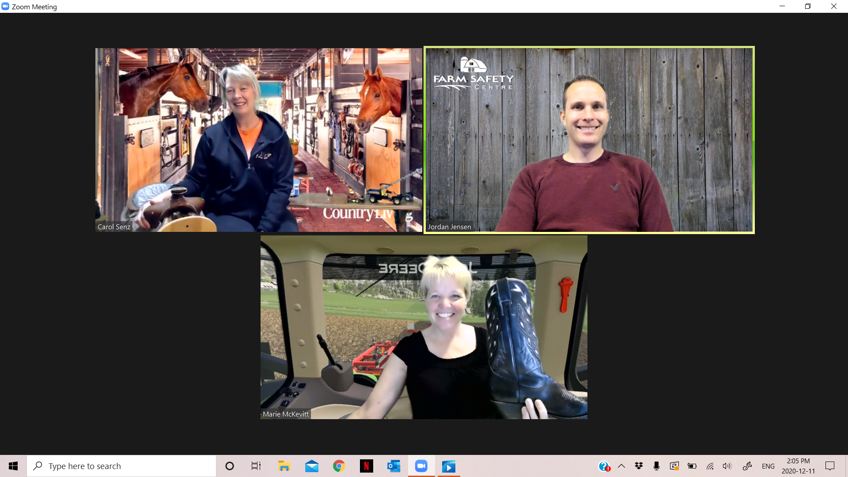
Task: Launch Google Chrome from the taskbar
Action: point(339,466)
